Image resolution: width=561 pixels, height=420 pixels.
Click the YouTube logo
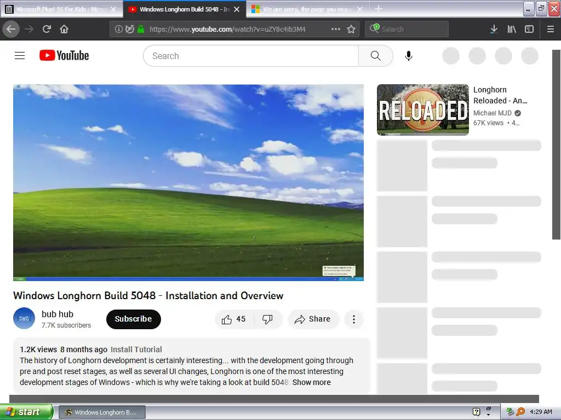(64, 55)
